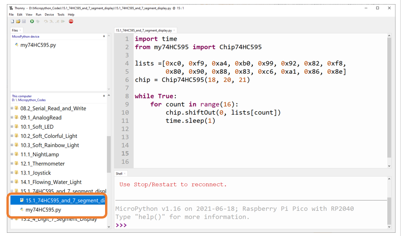Viewport: 401px width, 236px height.
Task: Expand the 13.1_Joystick folder
Action: (12, 173)
